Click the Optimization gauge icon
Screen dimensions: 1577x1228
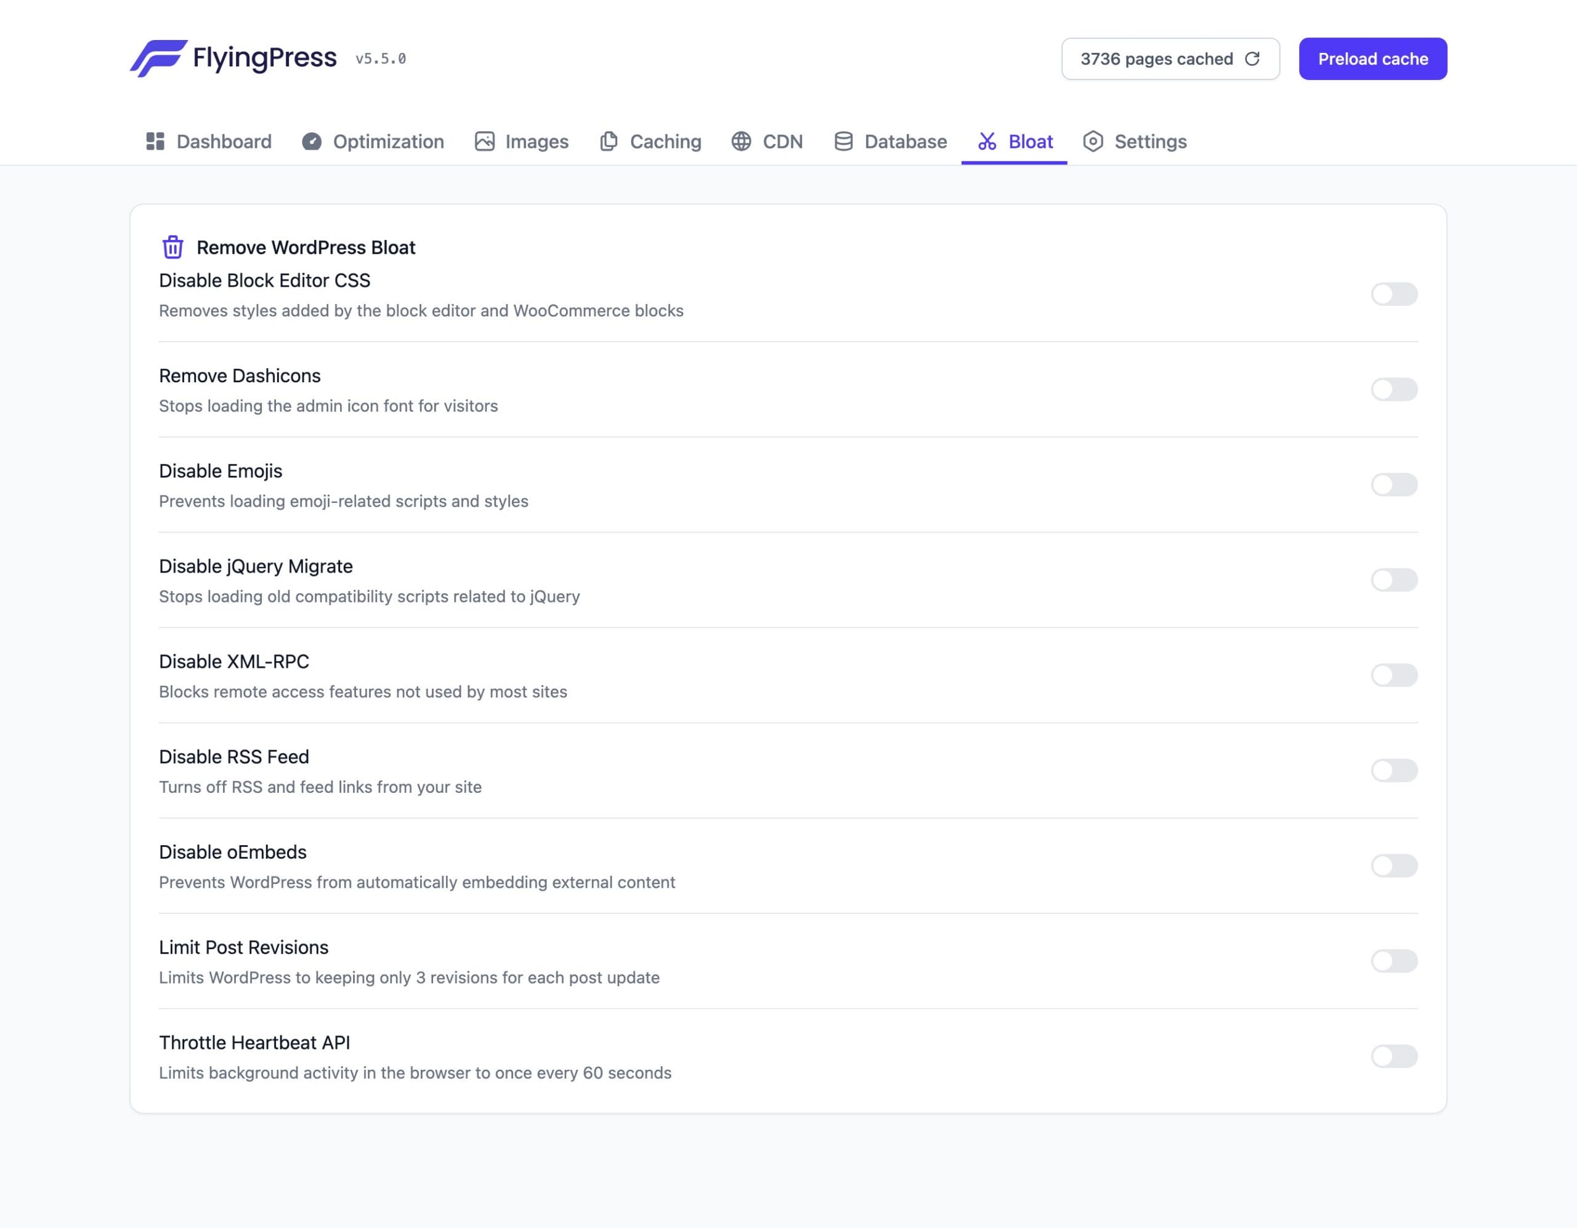click(x=311, y=142)
